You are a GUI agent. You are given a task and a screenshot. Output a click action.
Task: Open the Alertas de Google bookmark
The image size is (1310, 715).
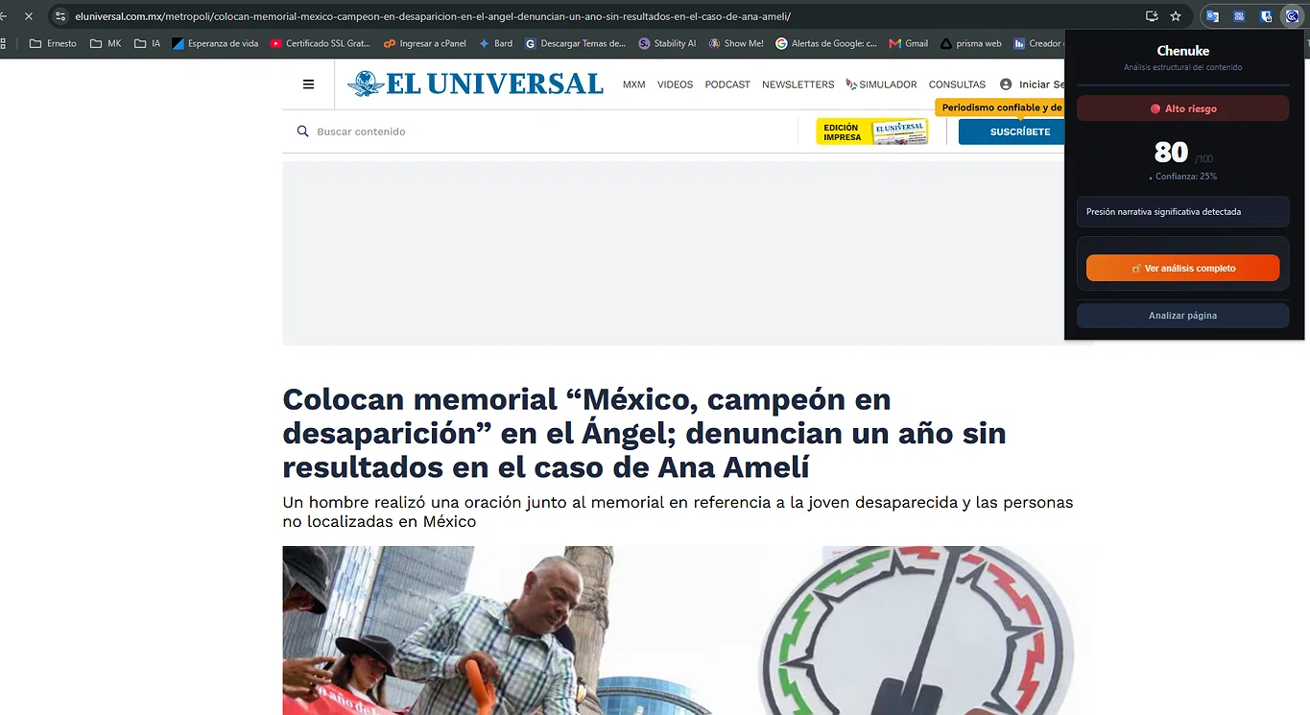pyautogui.click(x=826, y=43)
